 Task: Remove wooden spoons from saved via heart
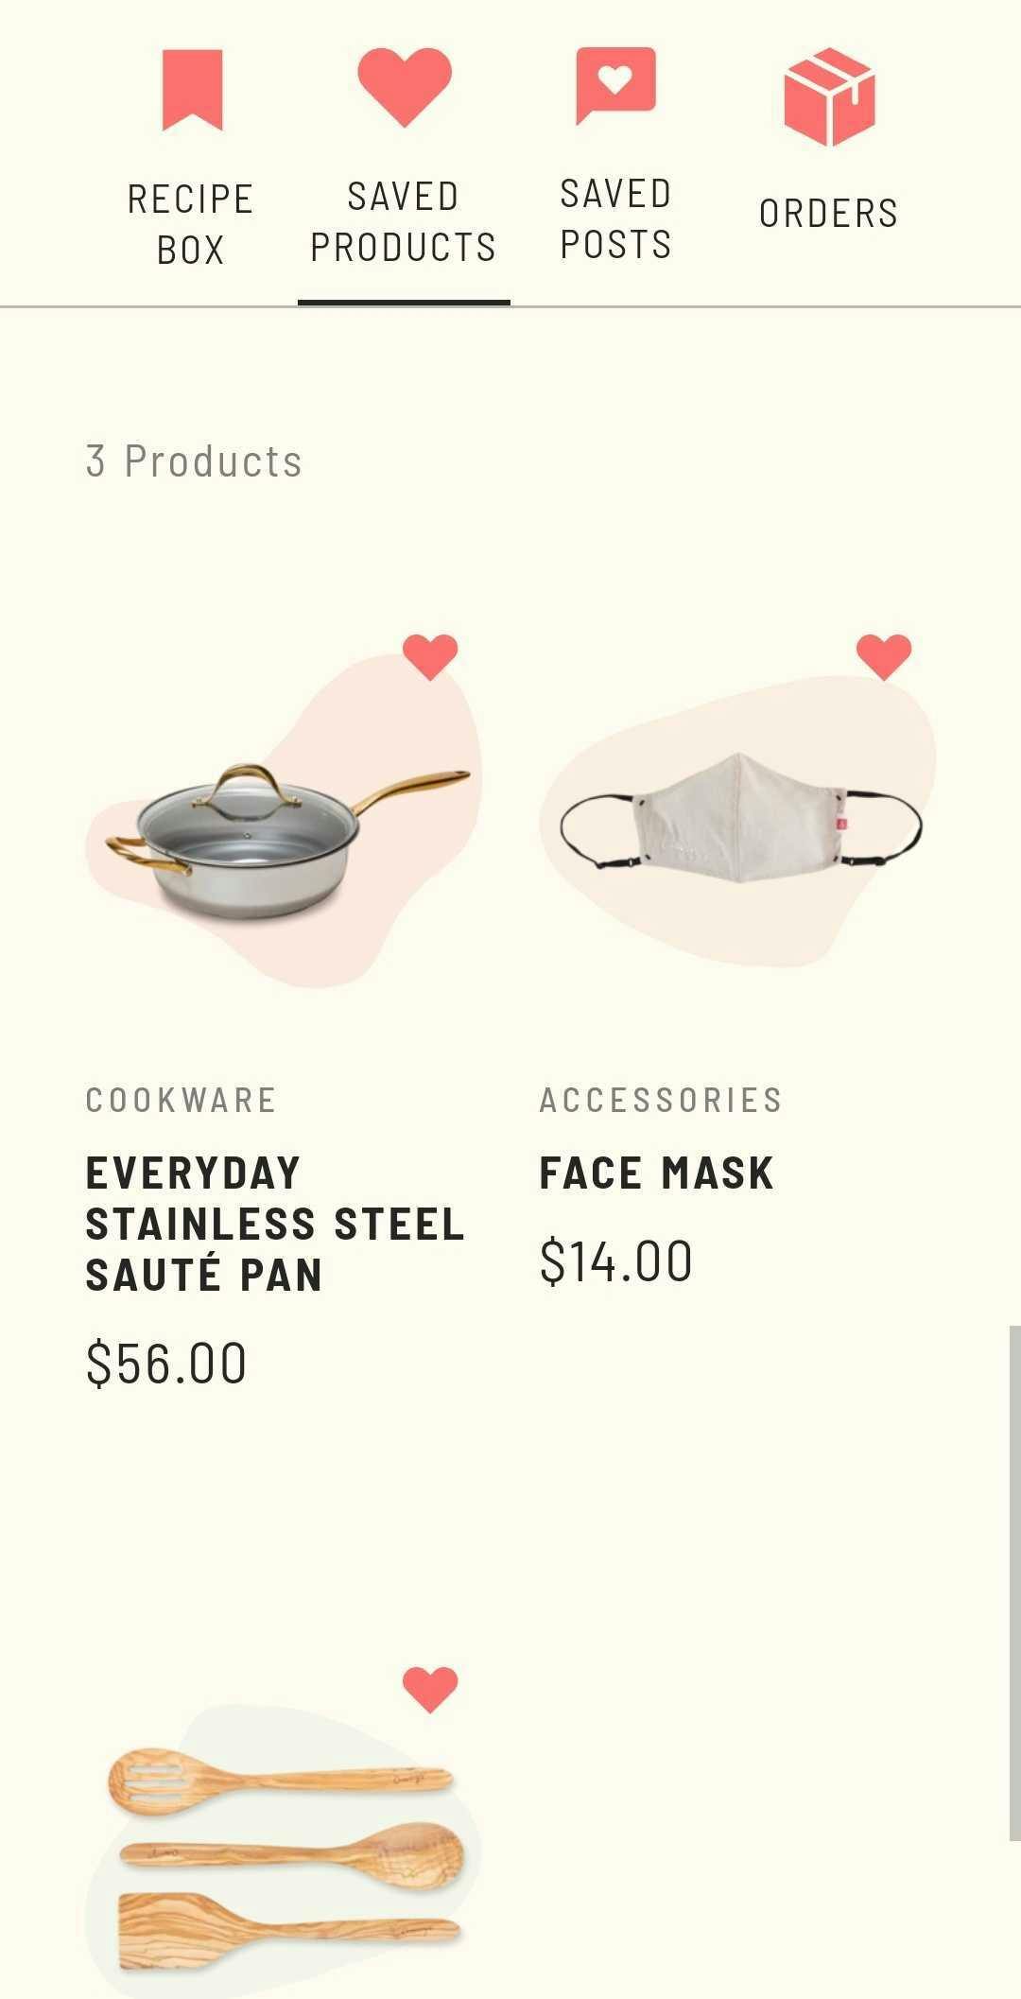point(430,1690)
